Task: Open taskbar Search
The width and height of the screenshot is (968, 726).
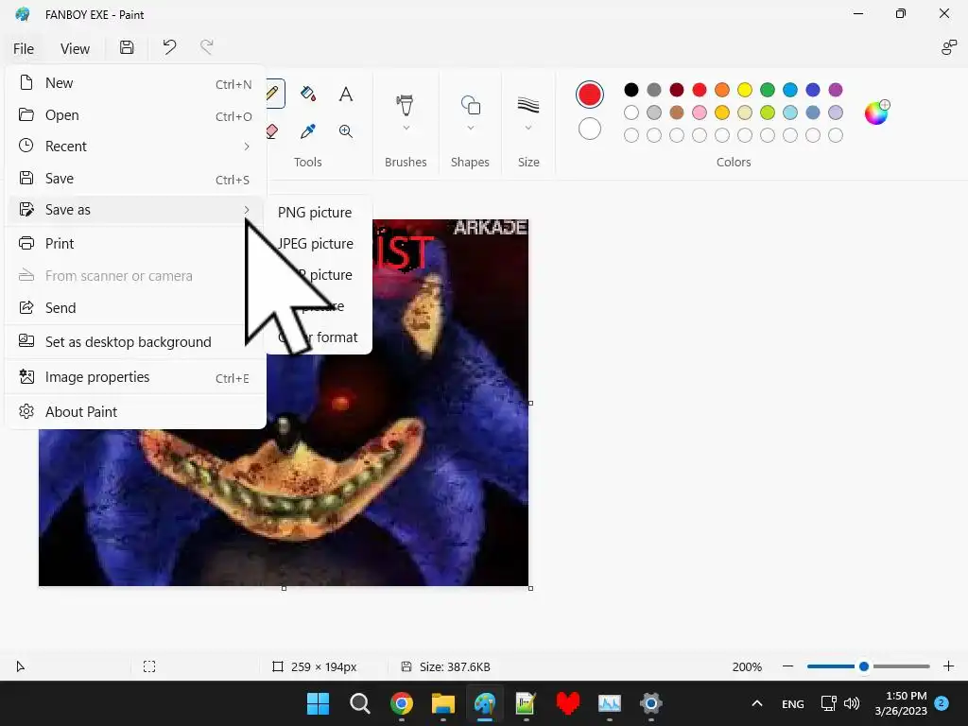Action: 360,703
